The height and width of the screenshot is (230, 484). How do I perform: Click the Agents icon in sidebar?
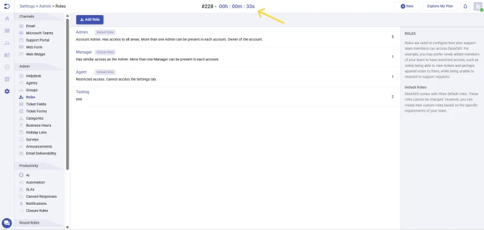pos(21,83)
